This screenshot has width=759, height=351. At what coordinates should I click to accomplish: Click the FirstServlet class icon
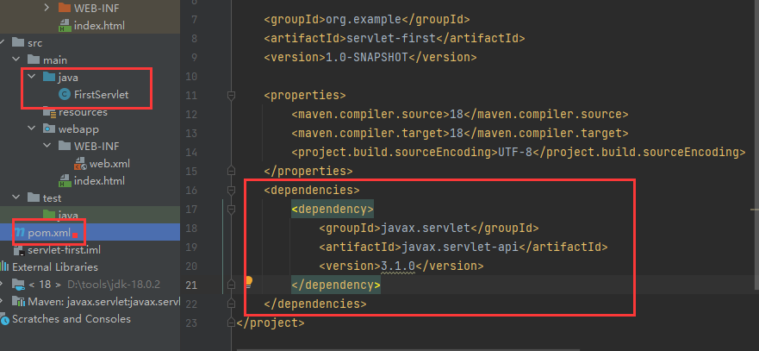point(64,95)
